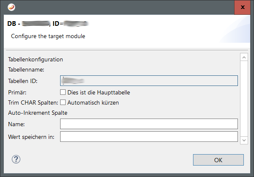Close the configuration dialog window

(x=242, y=7)
